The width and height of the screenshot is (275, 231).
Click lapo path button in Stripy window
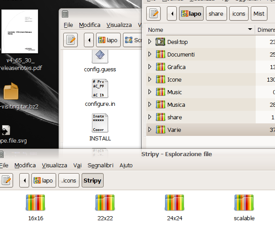tap(44, 180)
